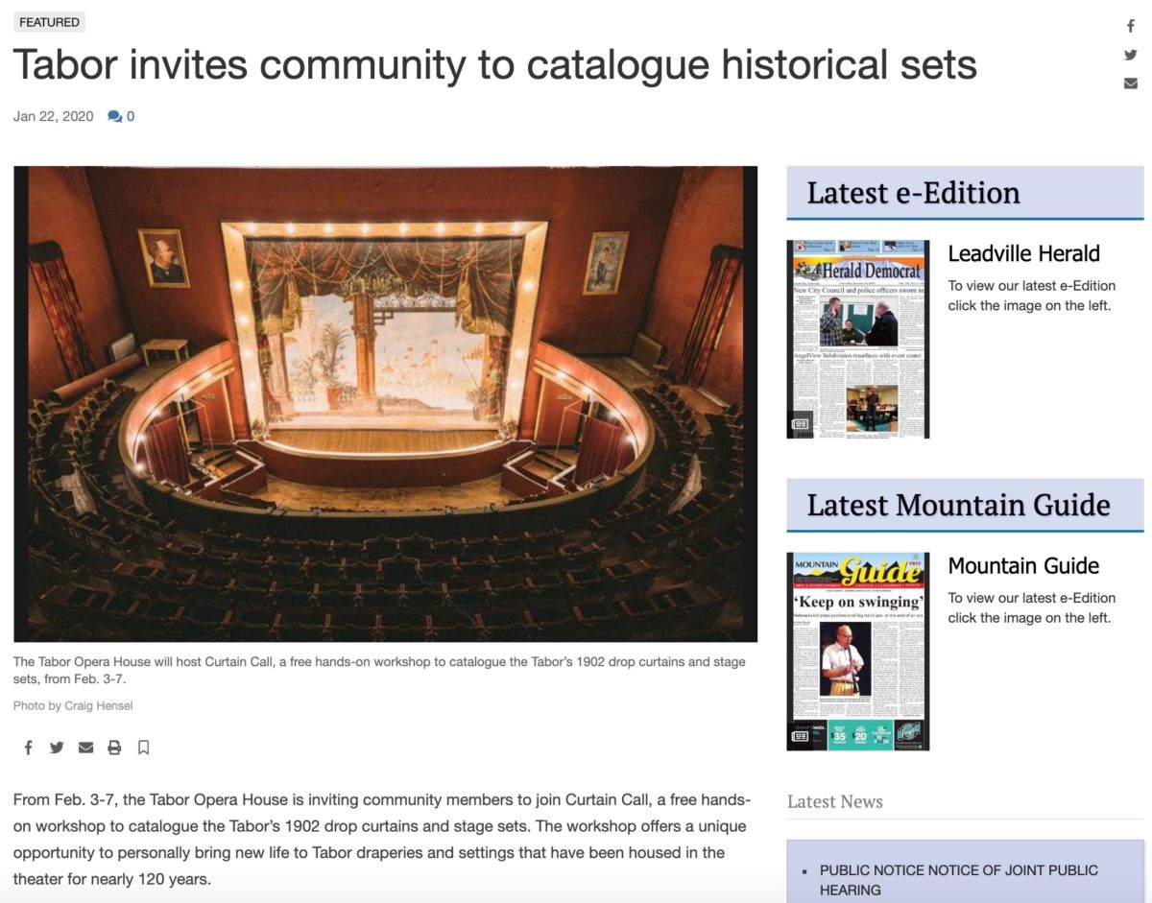This screenshot has width=1152, height=903.
Task: Click the Leadville Herald title link
Action: tap(1023, 253)
